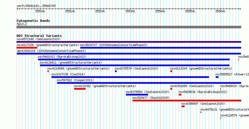Open nsv1027038 (Coe2014) label
The height and width of the screenshot is (129, 249).
[x=68, y=74]
